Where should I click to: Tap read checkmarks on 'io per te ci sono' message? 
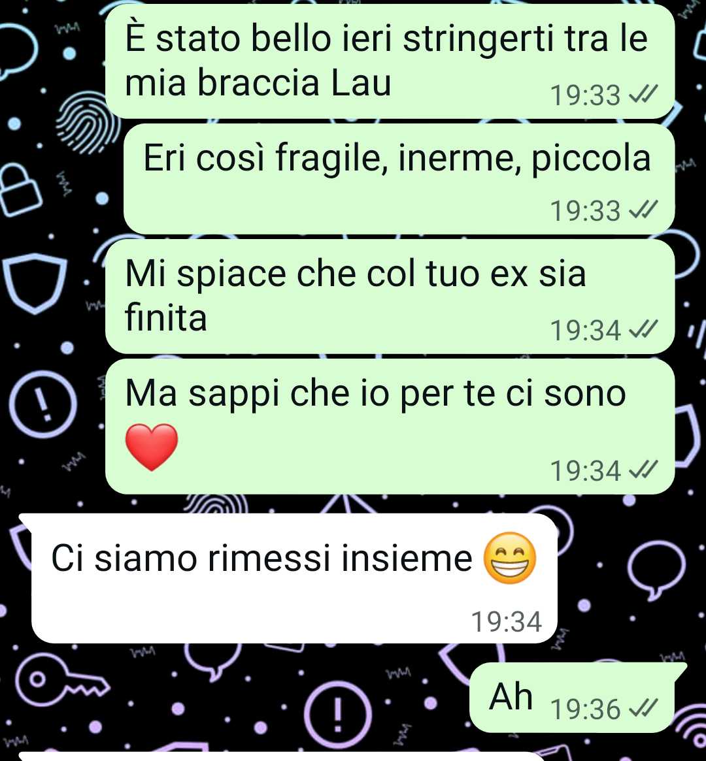coord(643,470)
